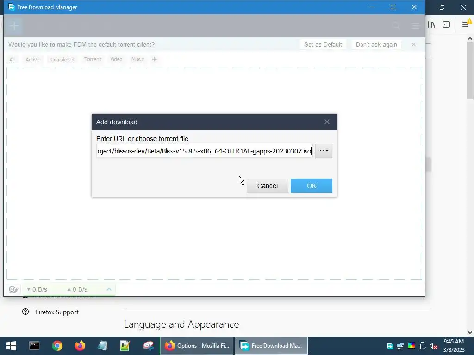The height and width of the screenshot is (355, 474).
Task: Open Command Prompt from taskbar
Action: tap(34, 346)
